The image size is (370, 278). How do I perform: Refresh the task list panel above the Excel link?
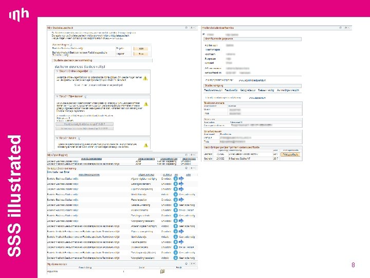(186, 168)
